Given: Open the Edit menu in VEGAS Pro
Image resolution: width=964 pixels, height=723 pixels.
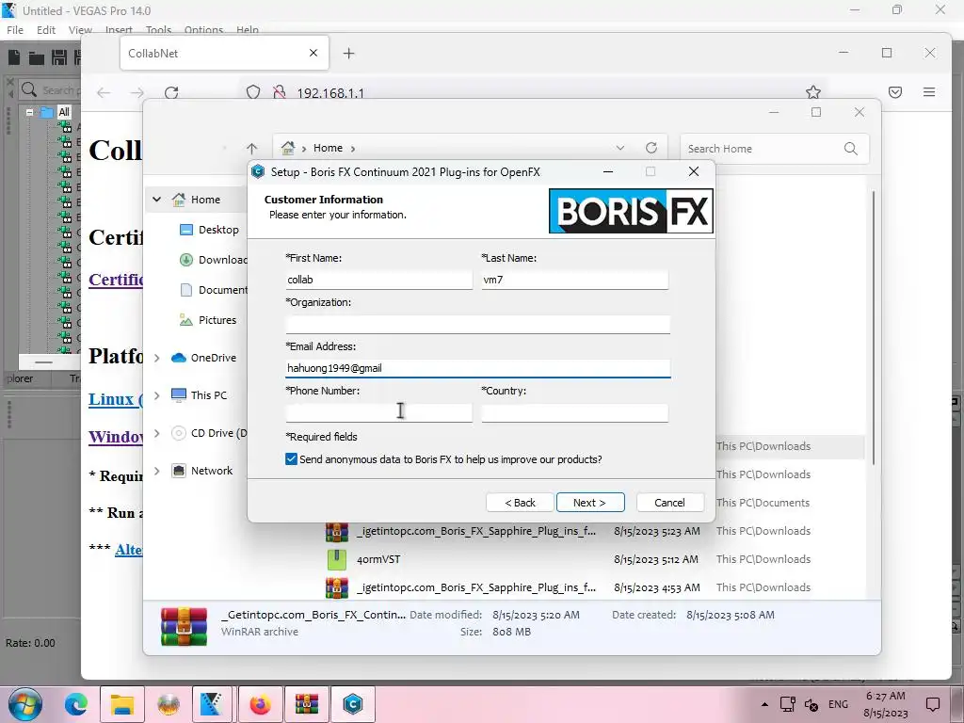Looking at the screenshot, I should click(46, 29).
